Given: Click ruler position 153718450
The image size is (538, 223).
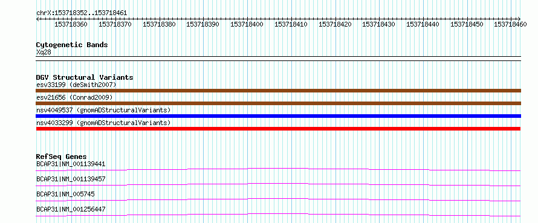Looking at the screenshot, I should 467,24.
